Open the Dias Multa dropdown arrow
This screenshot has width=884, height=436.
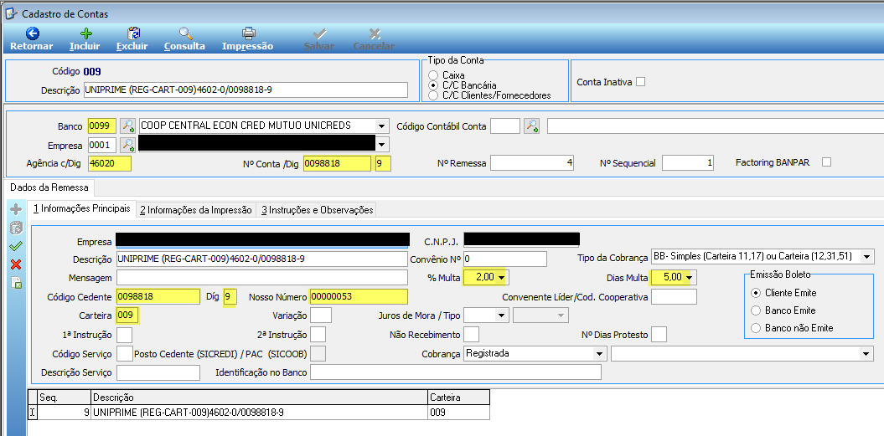coord(689,277)
